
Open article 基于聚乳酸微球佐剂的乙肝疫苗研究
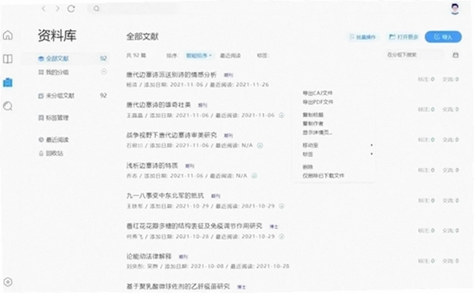tap(178, 286)
